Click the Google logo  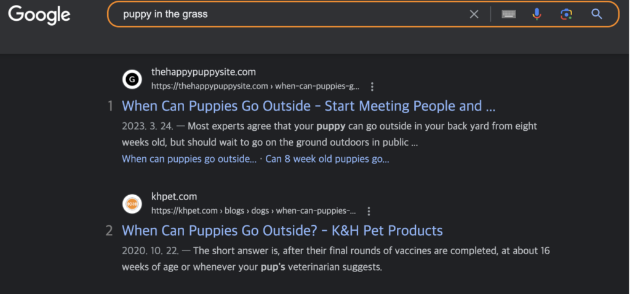(39, 15)
